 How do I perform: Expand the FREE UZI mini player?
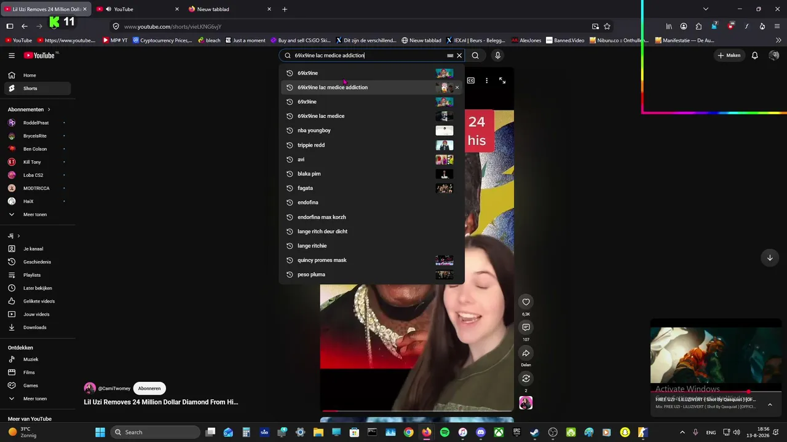pyautogui.click(x=770, y=405)
